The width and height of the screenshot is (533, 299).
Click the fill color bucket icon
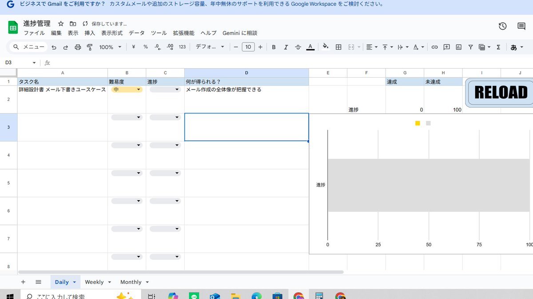326,47
